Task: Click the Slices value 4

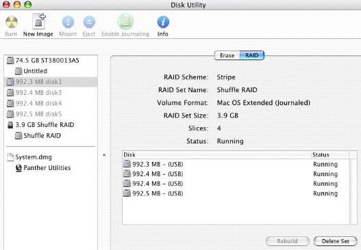Action: (219, 128)
